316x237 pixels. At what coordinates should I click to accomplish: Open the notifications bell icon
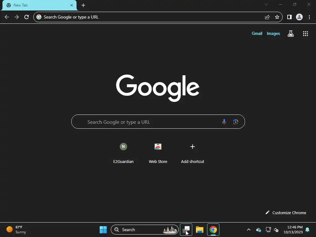[x=308, y=230]
